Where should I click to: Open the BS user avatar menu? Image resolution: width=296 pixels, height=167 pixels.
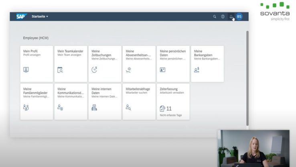(239, 16)
